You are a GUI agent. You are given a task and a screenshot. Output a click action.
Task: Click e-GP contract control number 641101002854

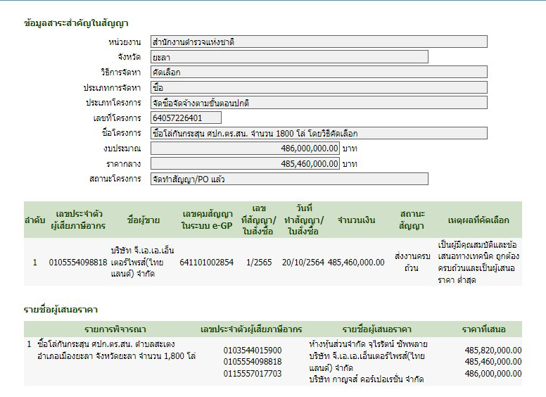point(206,263)
